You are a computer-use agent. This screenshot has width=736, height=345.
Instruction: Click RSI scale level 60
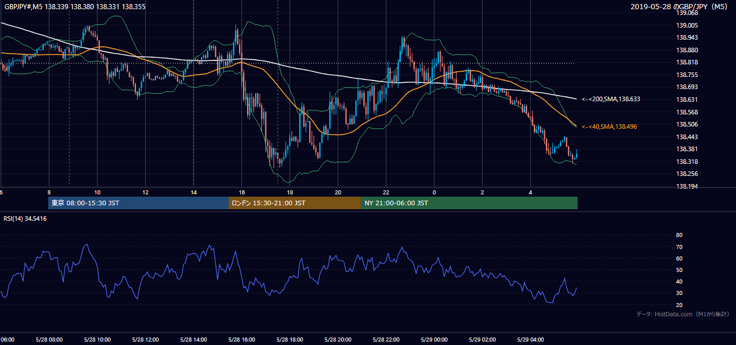pos(679,258)
